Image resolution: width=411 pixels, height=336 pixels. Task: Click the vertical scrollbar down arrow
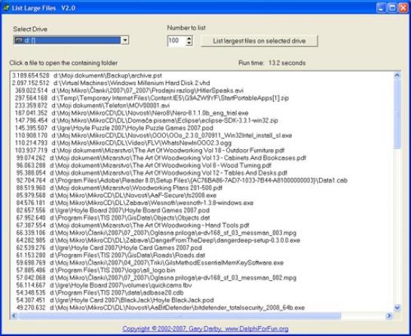pyautogui.click(x=397, y=308)
